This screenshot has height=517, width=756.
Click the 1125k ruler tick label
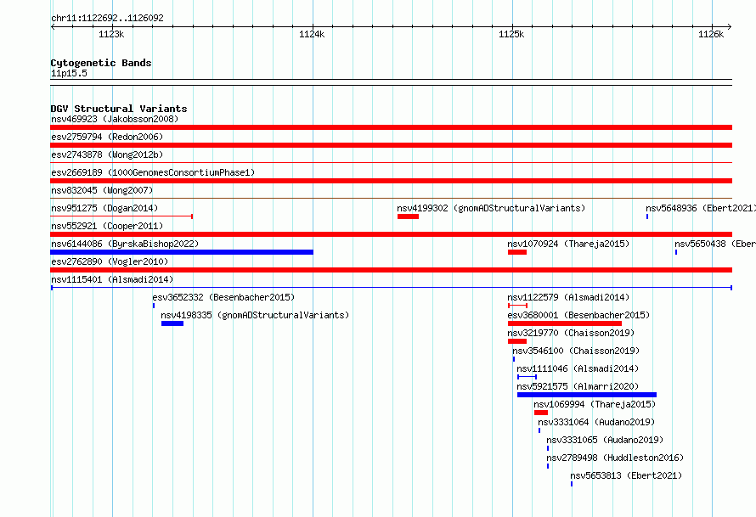pyautogui.click(x=511, y=34)
